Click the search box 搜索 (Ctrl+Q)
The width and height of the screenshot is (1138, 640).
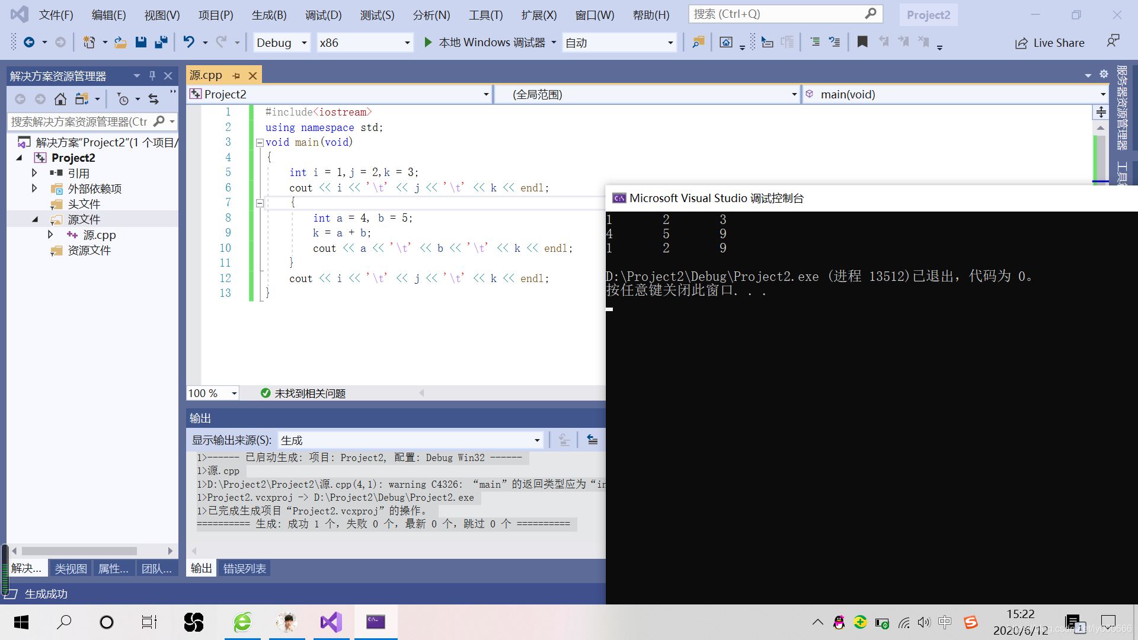point(785,14)
